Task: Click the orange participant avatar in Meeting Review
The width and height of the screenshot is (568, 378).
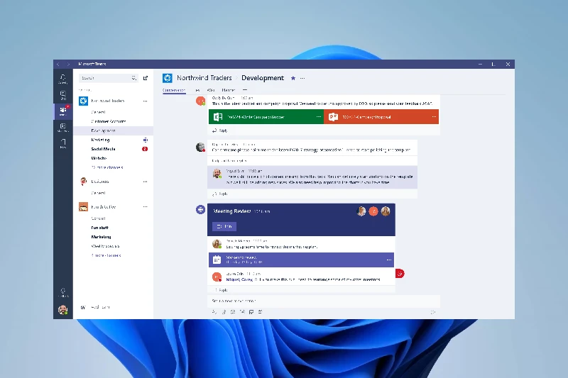Action: pyautogui.click(x=373, y=211)
